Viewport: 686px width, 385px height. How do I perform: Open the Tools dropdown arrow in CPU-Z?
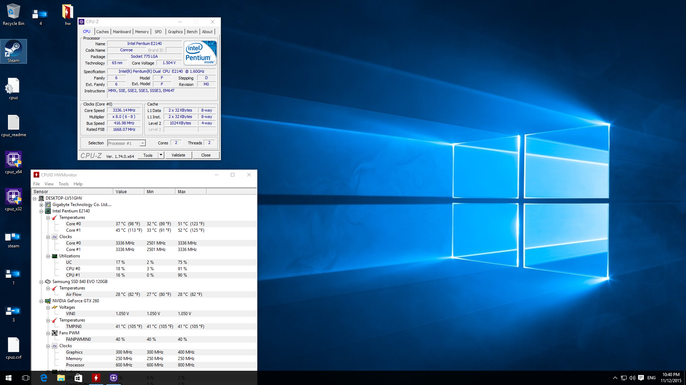[161, 155]
